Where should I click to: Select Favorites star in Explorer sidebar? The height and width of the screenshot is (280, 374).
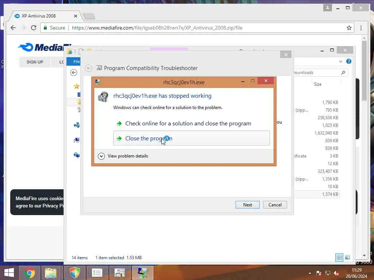pos(76,86)
